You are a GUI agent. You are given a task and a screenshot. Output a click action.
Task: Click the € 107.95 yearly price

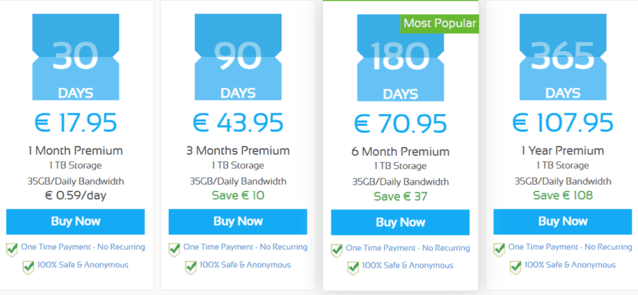[563, 122]
